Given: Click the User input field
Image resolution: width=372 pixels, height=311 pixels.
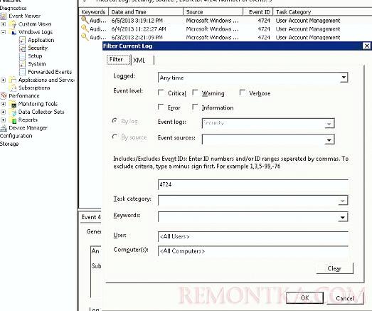Looking at the screenshot, I should click(253, 236).
